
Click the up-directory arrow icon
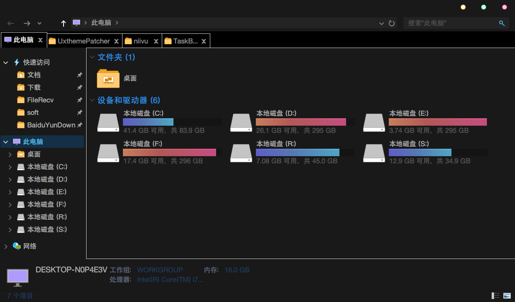pos(64,23)
